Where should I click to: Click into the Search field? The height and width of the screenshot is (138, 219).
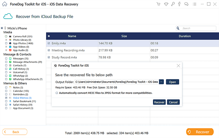[198, 28]
